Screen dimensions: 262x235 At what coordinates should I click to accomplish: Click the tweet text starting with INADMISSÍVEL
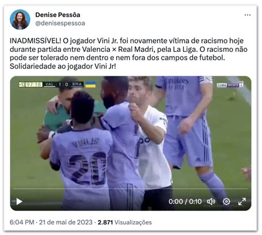[x=129, y=54]
